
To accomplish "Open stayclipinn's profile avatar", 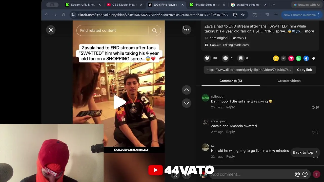I will (205, 122).
